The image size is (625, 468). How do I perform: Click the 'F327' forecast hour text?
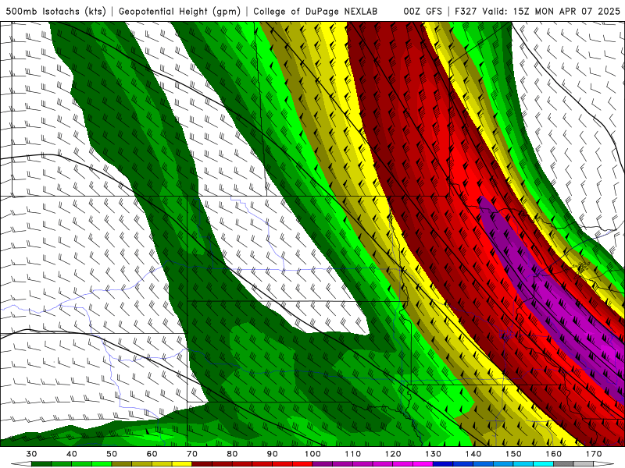pos(466,11)
